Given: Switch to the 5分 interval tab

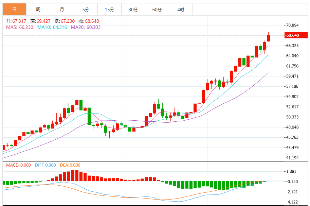Looking at the screenshot, I should [86, 10].
